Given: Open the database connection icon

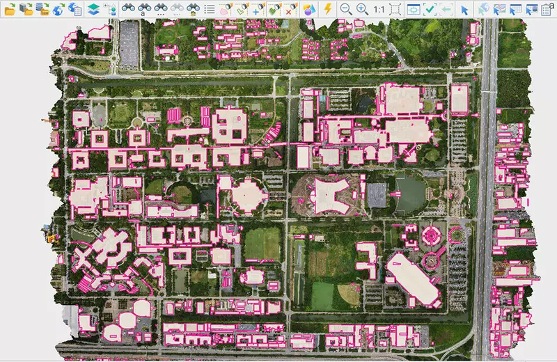Looking at the screenshot, I should [43, 9].
